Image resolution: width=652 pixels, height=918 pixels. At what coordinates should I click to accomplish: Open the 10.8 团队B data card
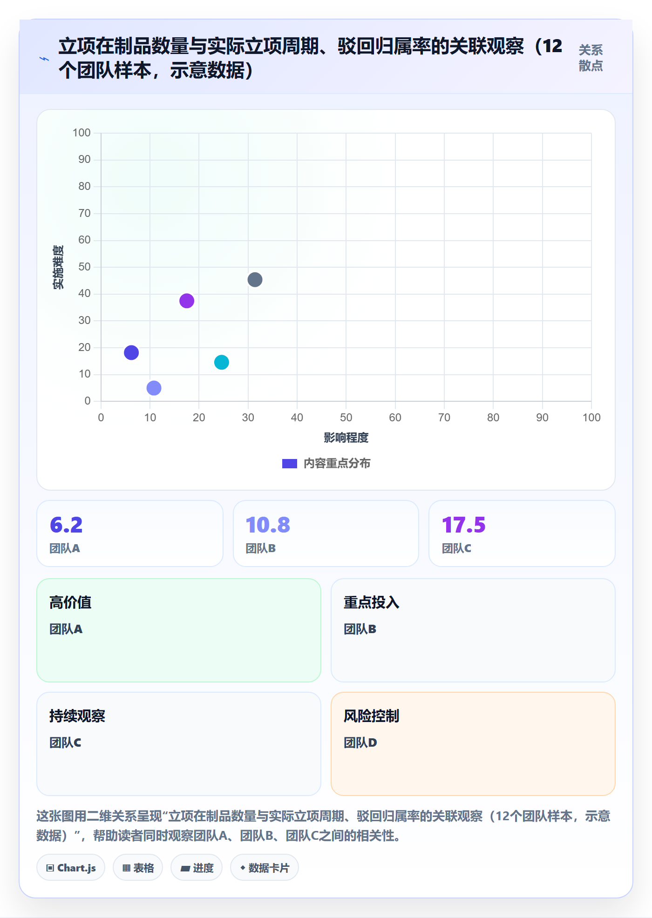326,533
